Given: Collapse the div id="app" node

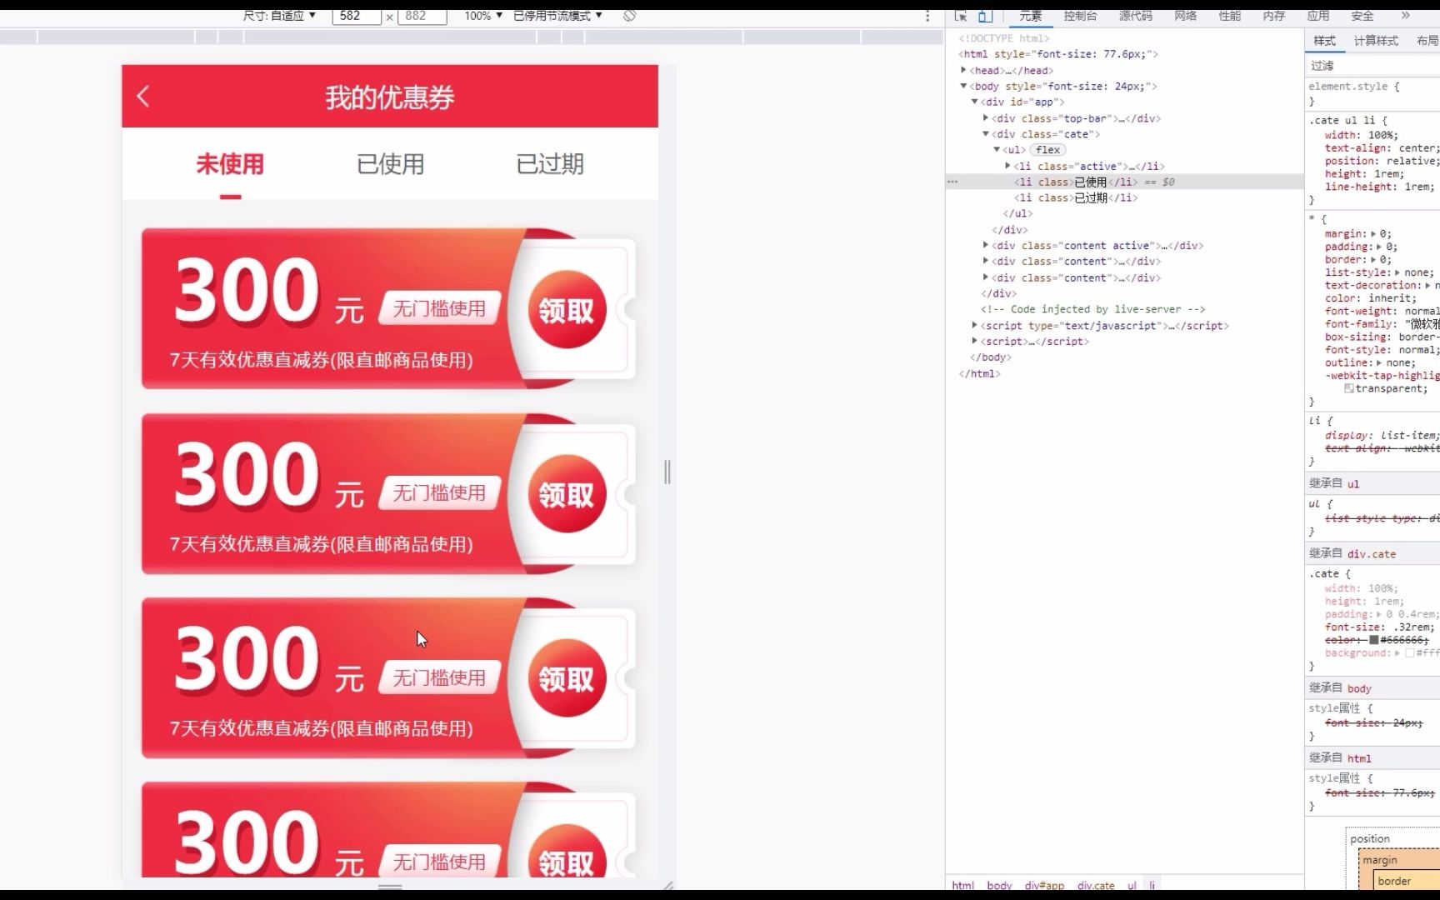Looking at the screenshot, I should pos(974,102).
